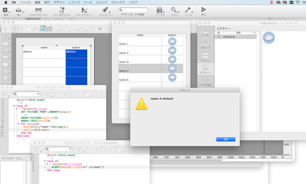The image size is (306, 184).
Task: Open the レコード menu
Action: click(74, 2)
